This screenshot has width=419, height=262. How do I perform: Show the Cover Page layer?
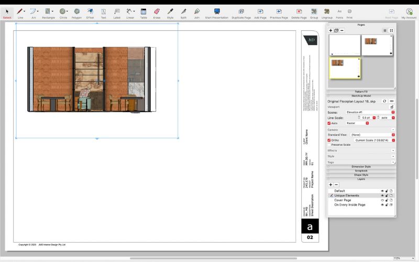pos(382,200)
